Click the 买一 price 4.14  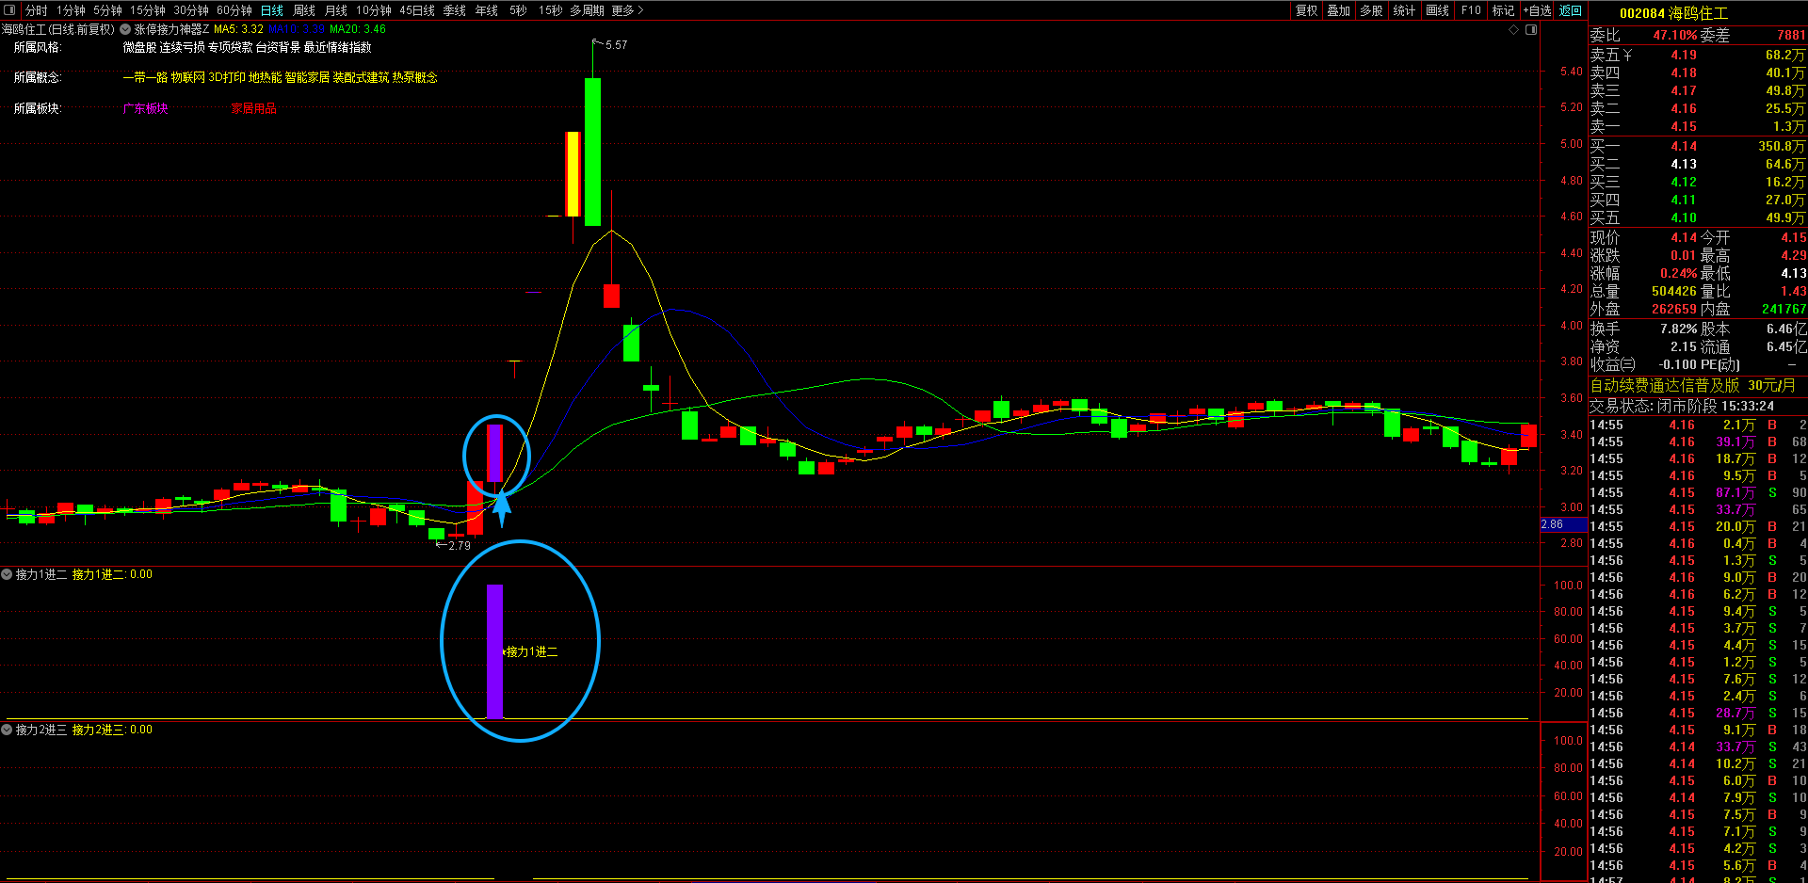point(1684,146)
